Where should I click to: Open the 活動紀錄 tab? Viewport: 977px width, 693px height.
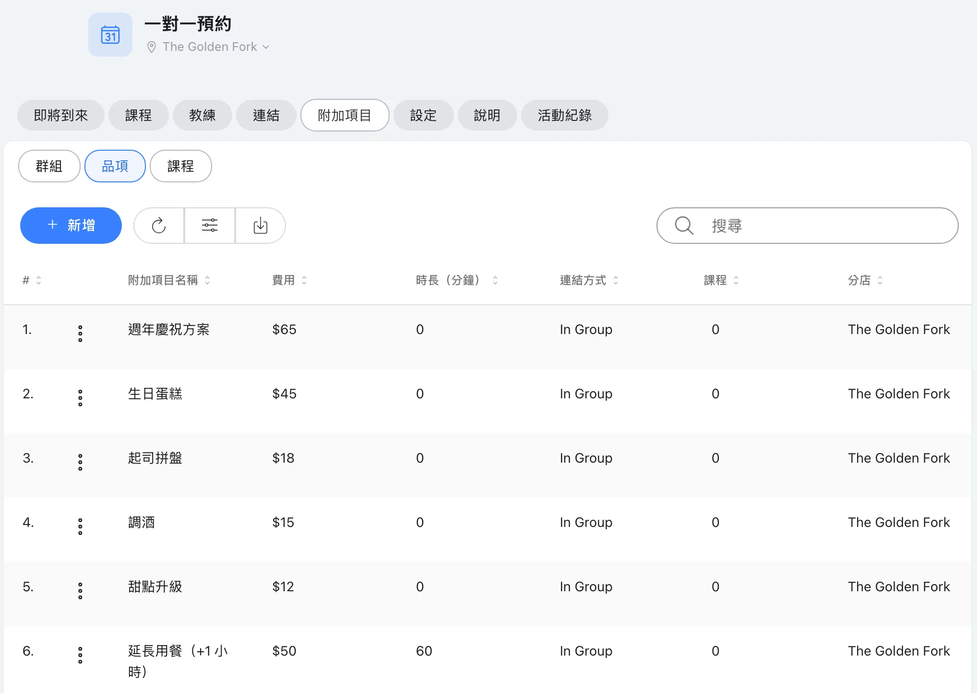(x=565, y=115)
